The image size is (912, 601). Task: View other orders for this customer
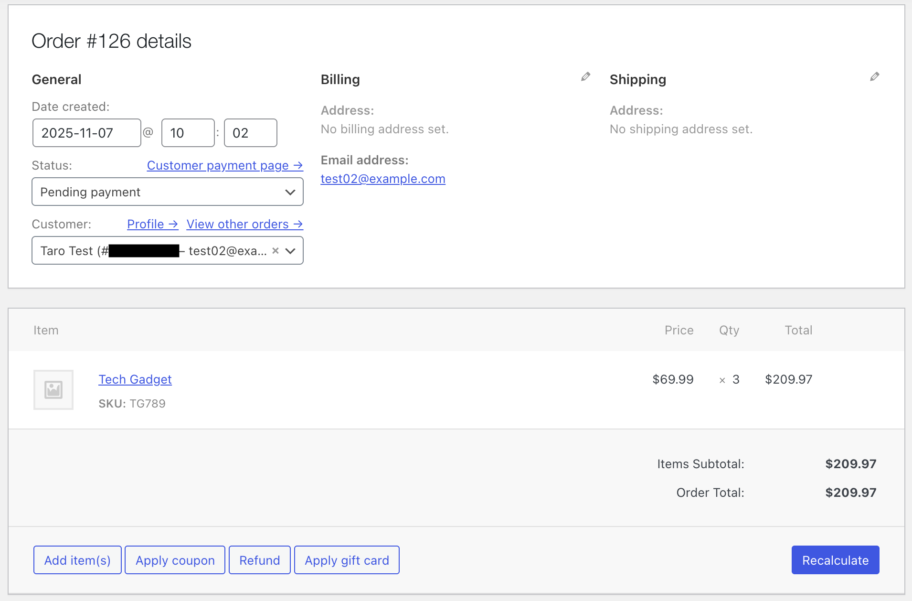[244, 224]
